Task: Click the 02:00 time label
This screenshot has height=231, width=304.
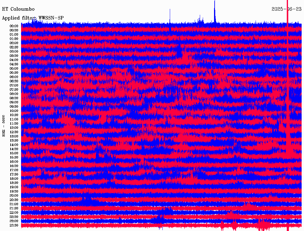Action: coord(14,43)
